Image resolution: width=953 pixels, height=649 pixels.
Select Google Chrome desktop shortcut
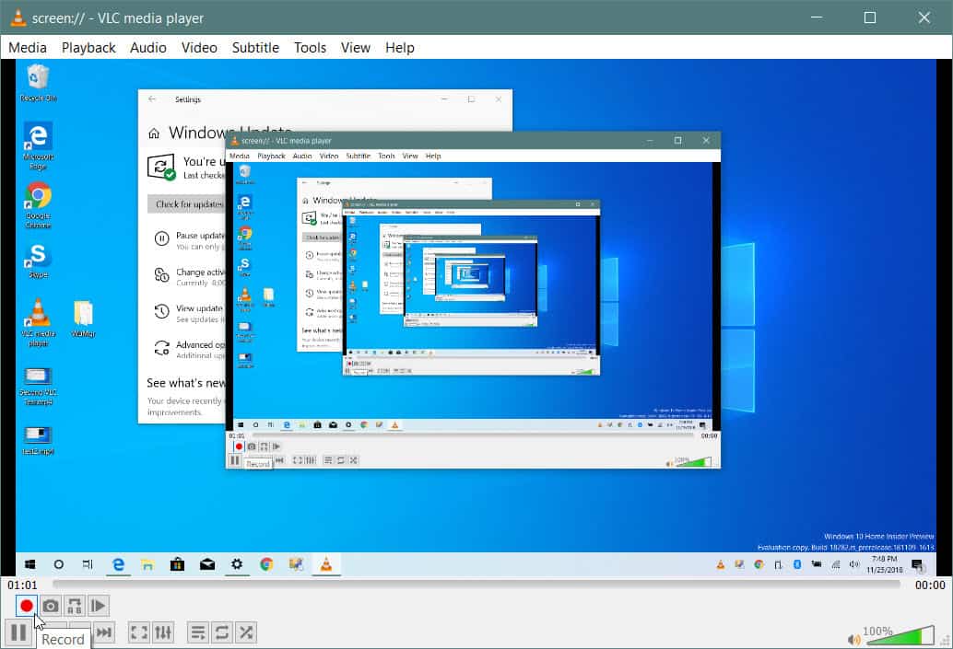[x=38, y=205]
